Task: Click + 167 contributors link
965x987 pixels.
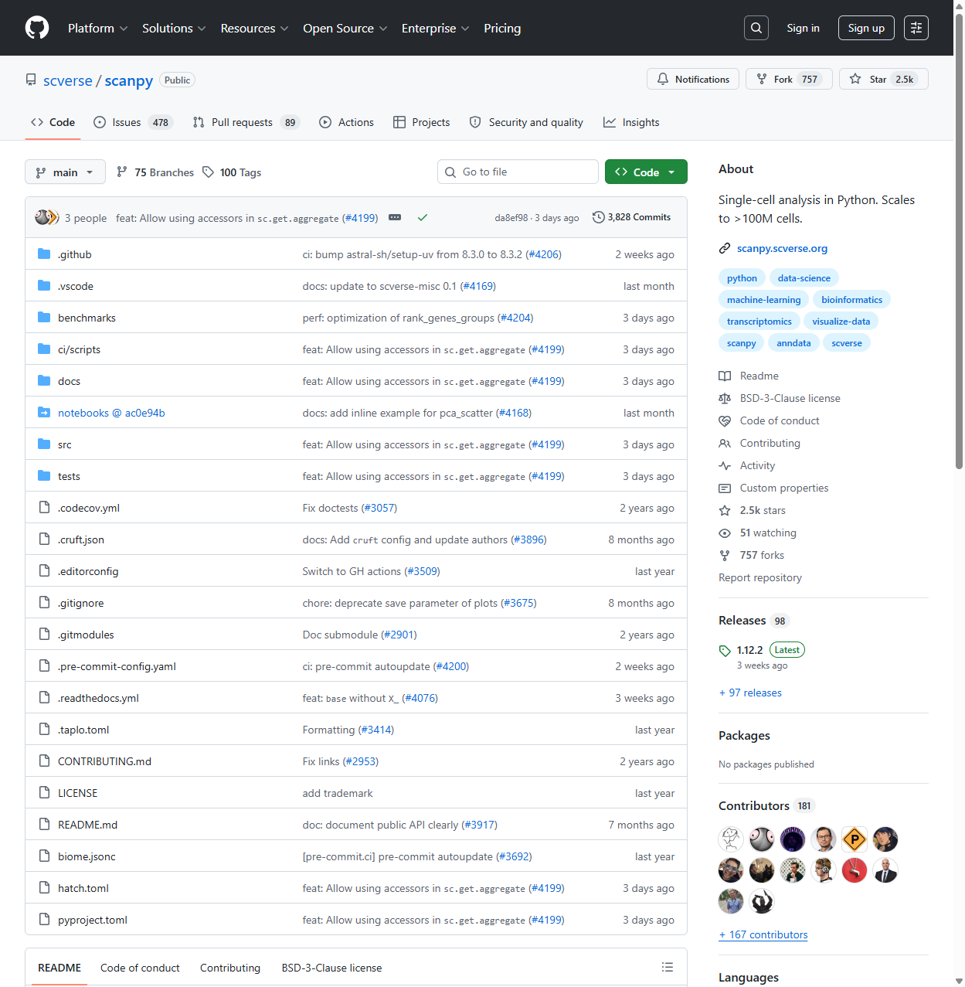Action: (763, 934)
